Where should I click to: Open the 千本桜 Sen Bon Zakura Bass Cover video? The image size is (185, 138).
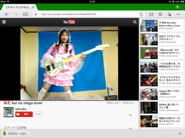tap(162, 25)
